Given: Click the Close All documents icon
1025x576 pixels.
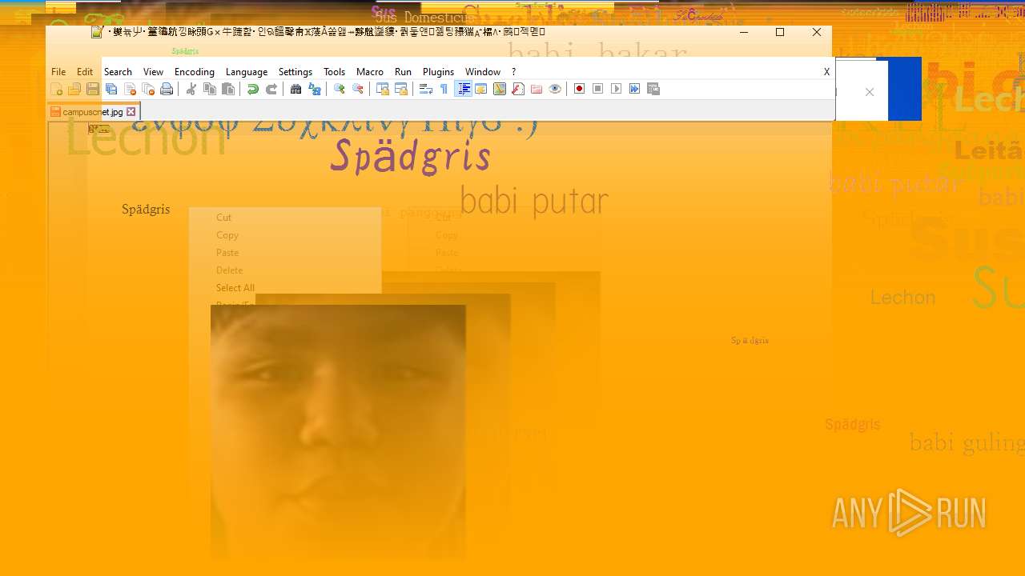Looking at the screenshot, I should [148, 89].
